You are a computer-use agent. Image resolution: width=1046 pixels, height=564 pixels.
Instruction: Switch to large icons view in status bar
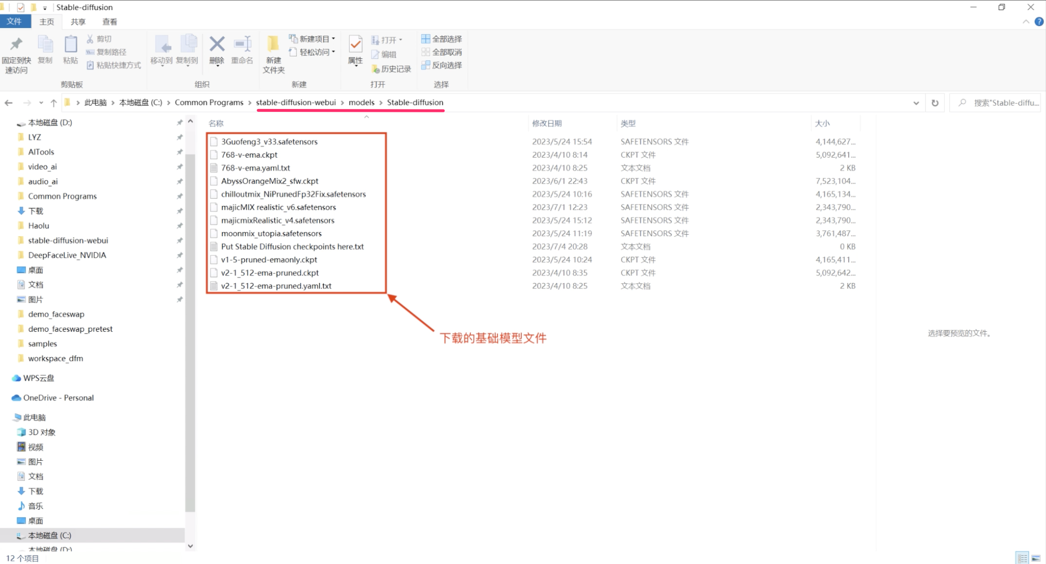coord(1036,558)
